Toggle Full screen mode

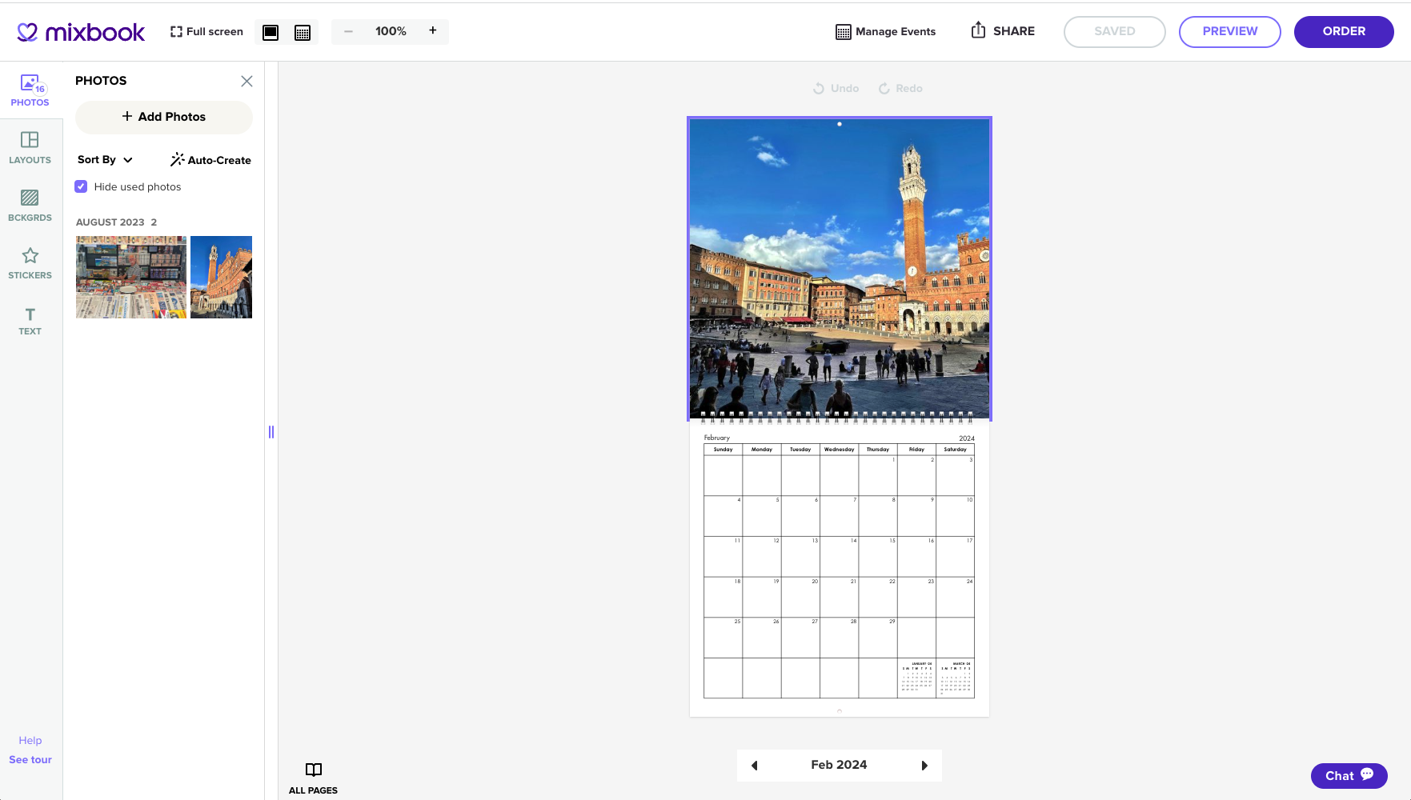pos(206,32)
